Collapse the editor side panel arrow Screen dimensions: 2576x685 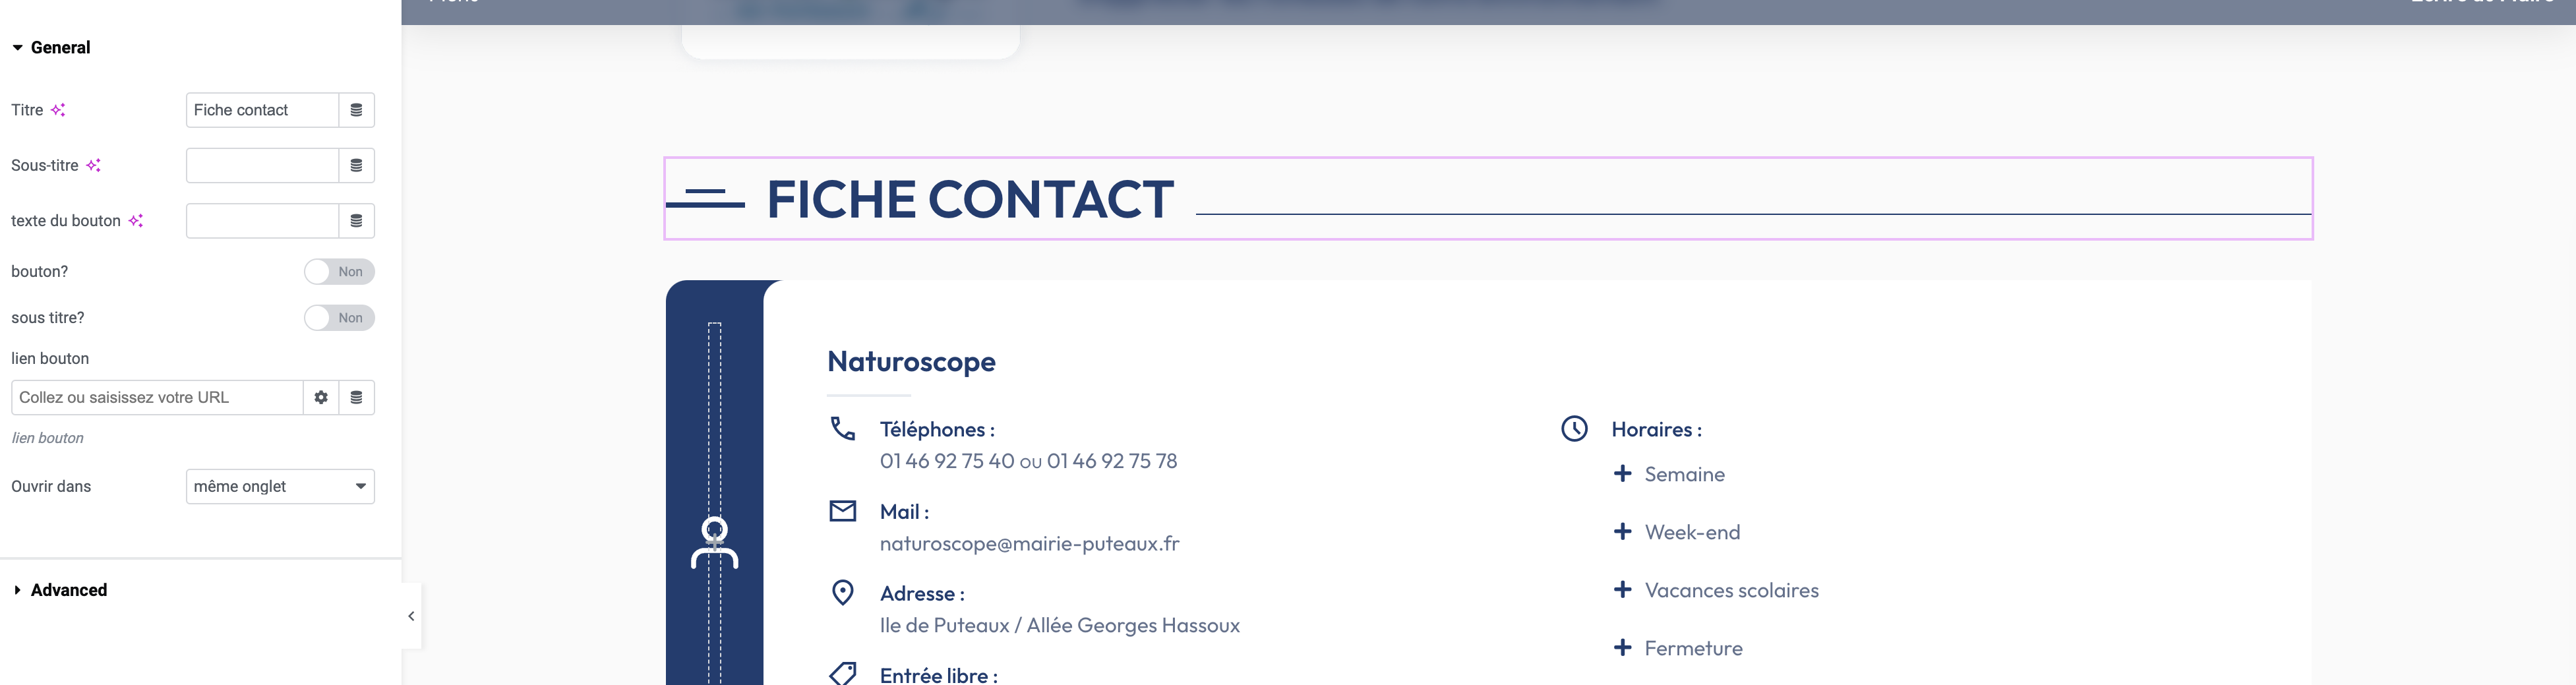coord(411,616)
